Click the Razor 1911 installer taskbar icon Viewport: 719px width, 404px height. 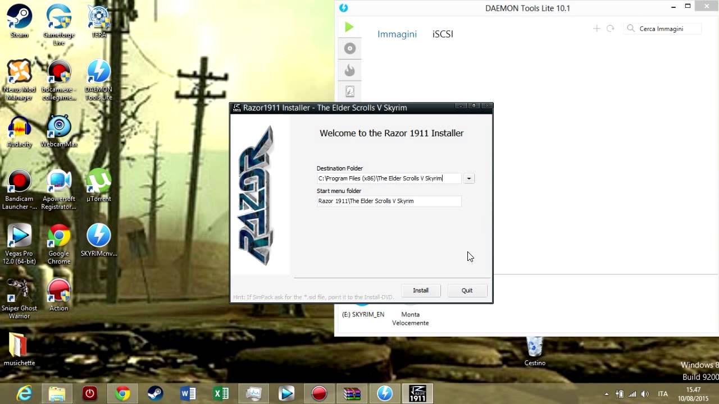(417, 393)
